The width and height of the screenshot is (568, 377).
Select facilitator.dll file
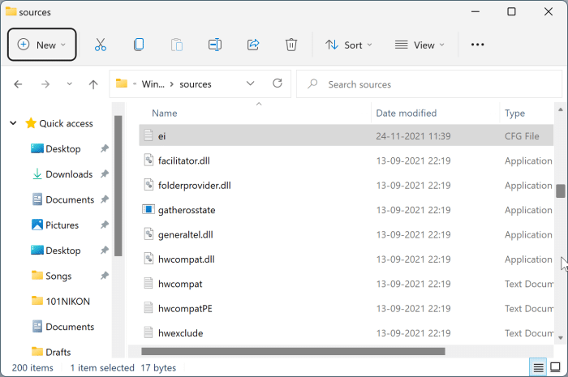(346, 161)
